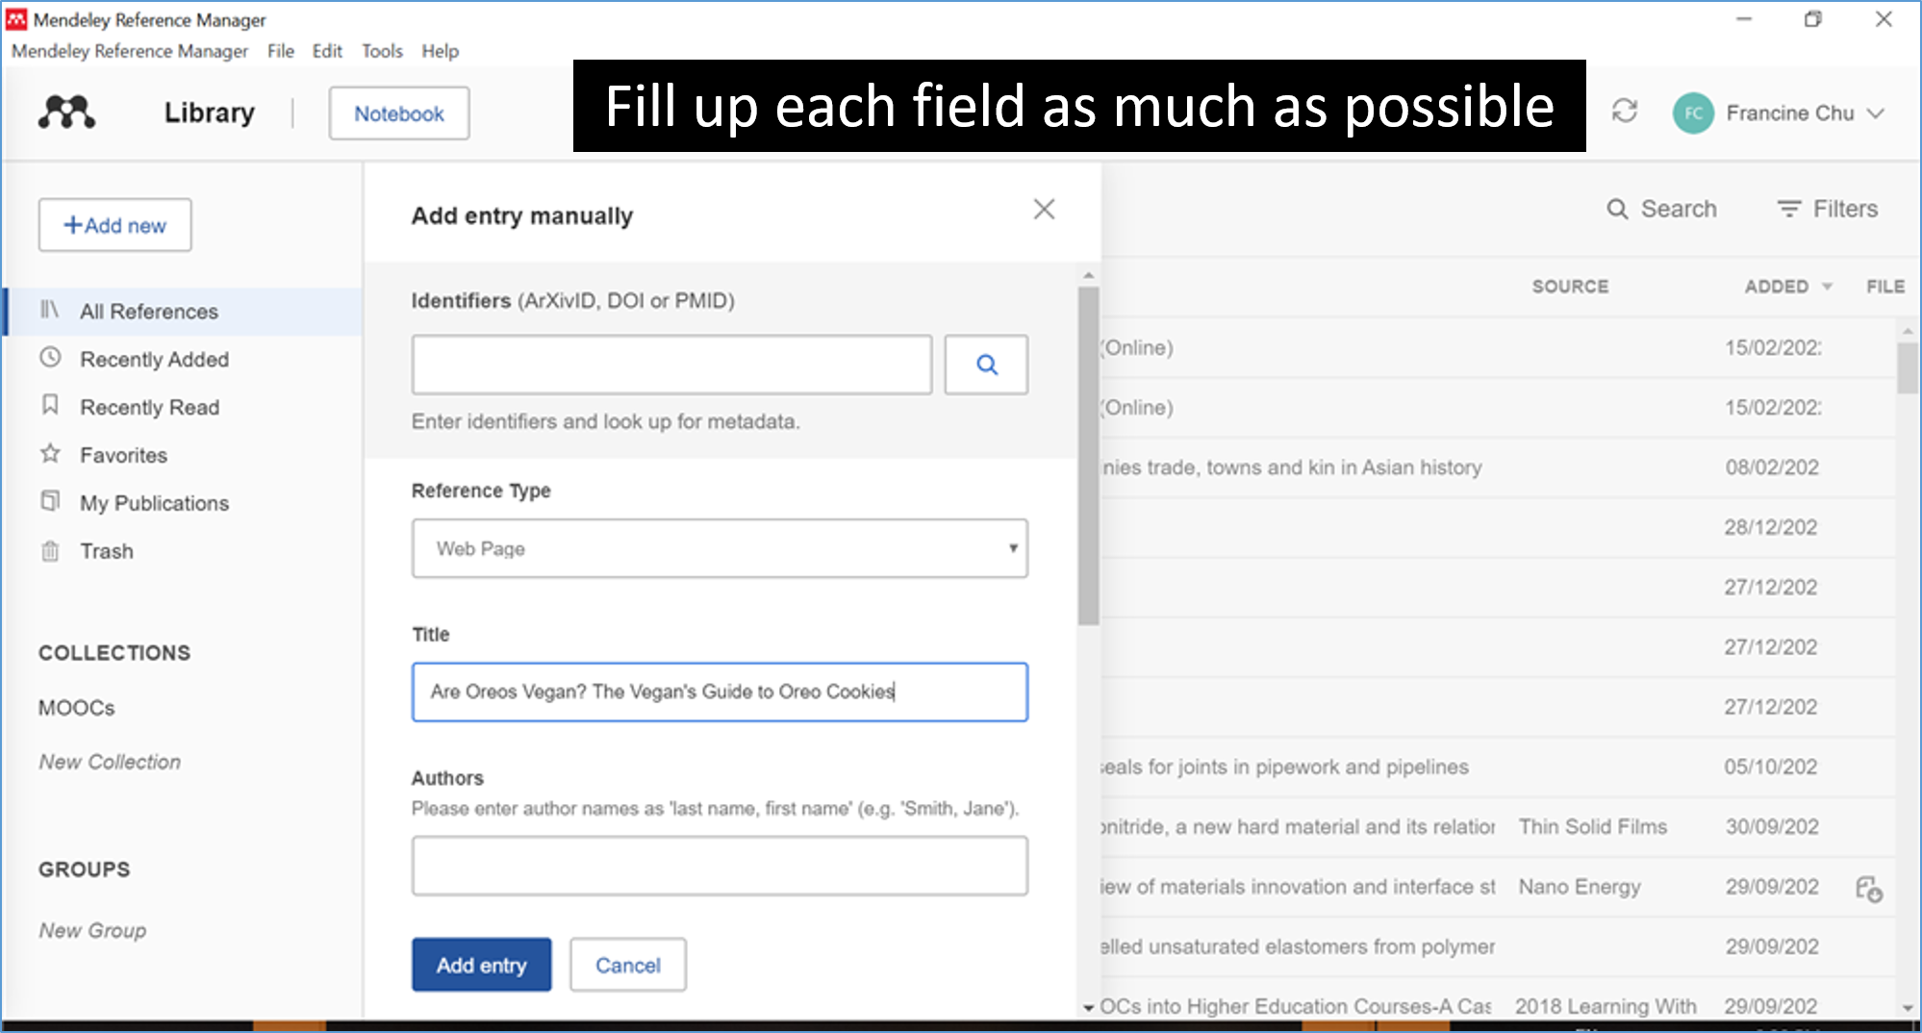Click the file attachment icon for Nano Energy
Screen dimensions: 1922x1033
click(x=1868, y=888)
